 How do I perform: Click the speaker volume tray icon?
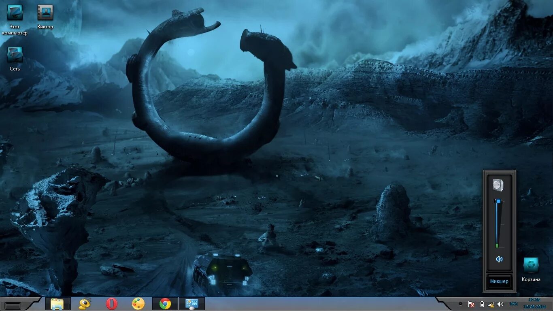click(500, 304)
